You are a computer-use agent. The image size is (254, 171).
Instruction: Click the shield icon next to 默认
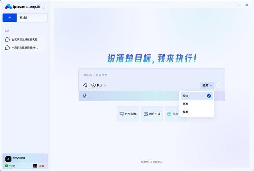click(93, 85)
